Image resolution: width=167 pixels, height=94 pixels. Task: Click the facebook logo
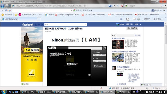click(x=28, y=25)
